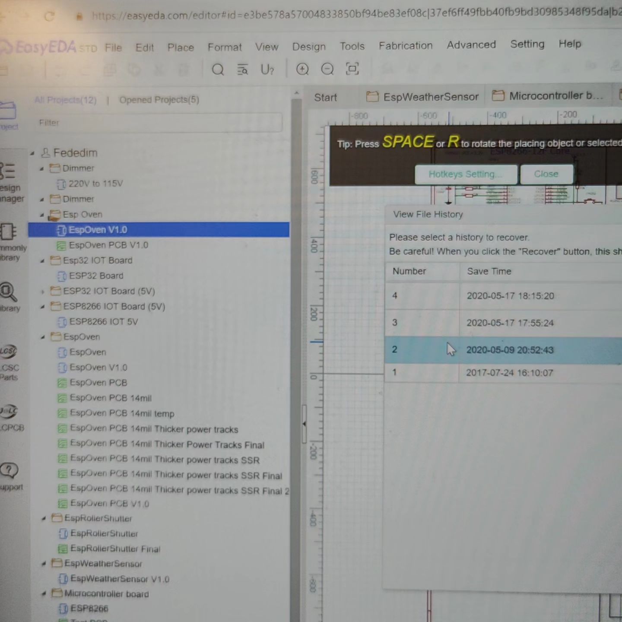
Task: Click the Find magnifier icon in toolbar
Action: click(218, 70)
